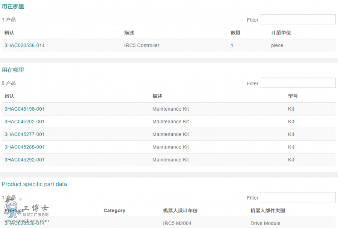Viewport: 338px width, 228px height.
Task: Select the Drive Module cell
Action: point(266,223)
